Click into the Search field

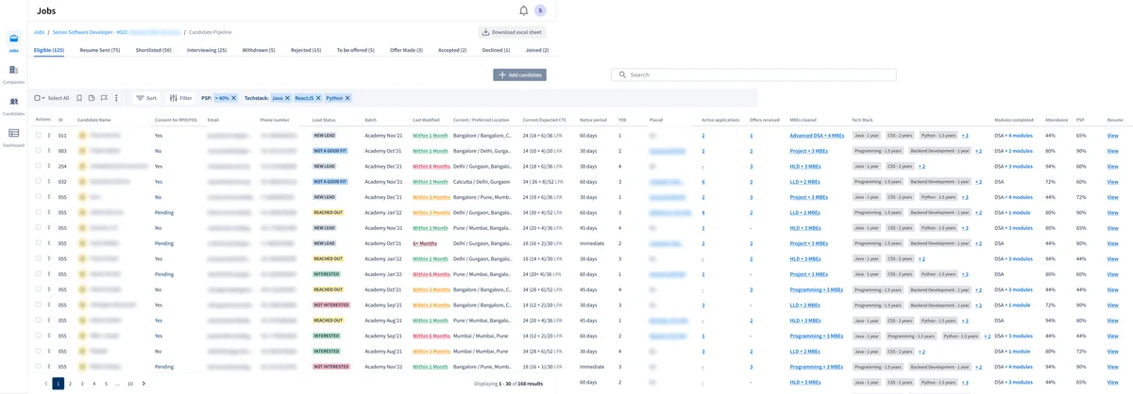click(753, 74)
